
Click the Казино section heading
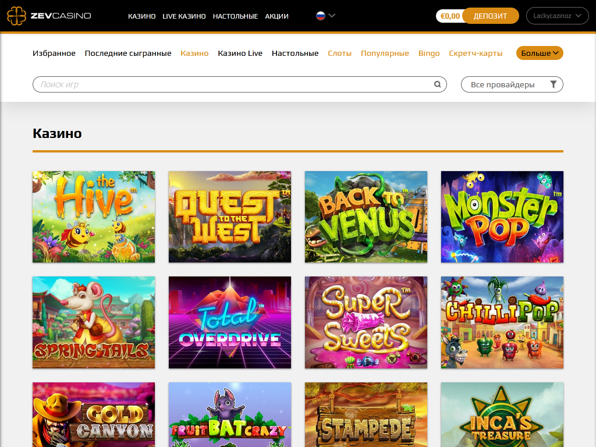pyautogui.click(x=57, y=133)
